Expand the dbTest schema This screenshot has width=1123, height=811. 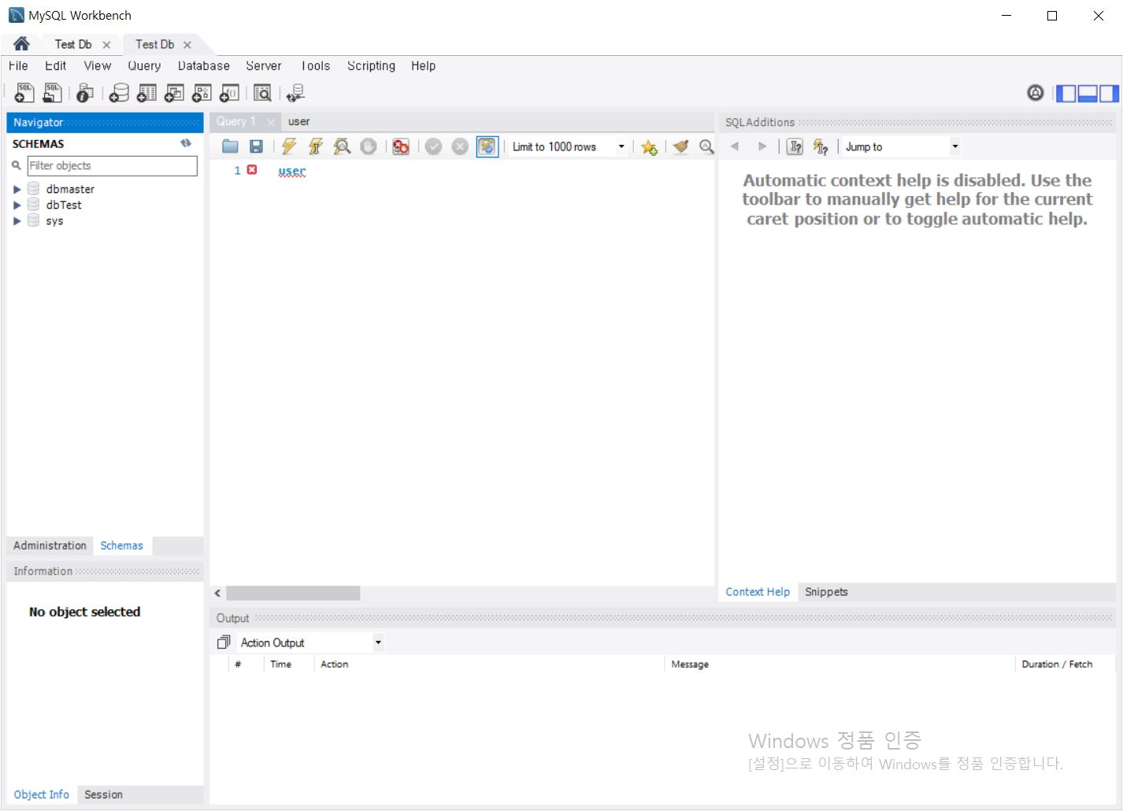[17, 205]
